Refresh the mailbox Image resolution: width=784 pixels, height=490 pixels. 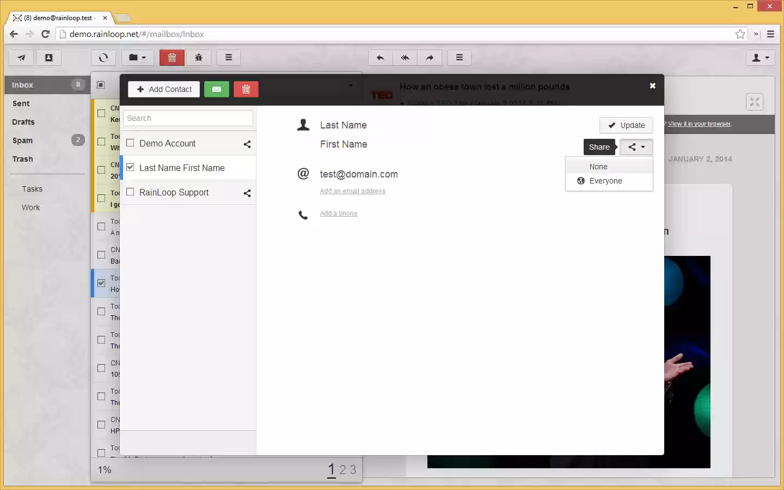103,58
